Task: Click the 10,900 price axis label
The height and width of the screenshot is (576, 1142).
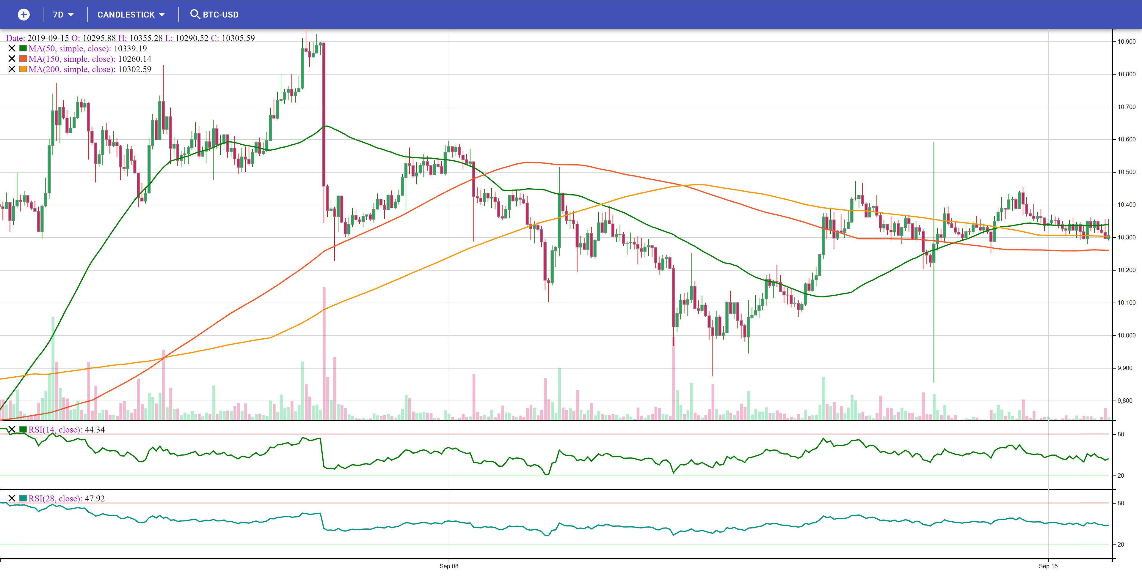Action: click(x=1127, y=42)
